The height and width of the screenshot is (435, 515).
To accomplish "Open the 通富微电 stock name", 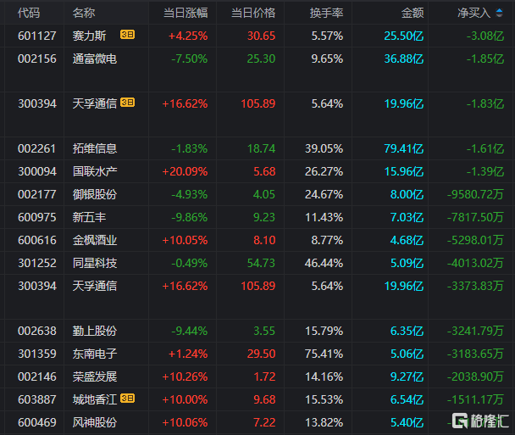I will [x=95, y=59].
